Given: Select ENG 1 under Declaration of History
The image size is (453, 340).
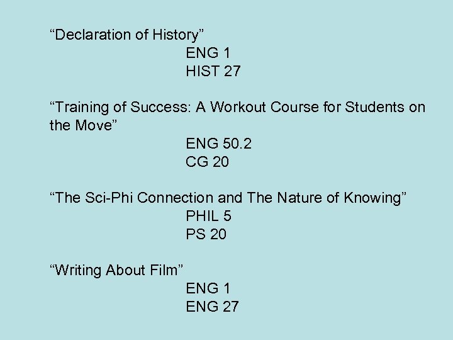Looking at the screenshot, I should click(208, 53).
